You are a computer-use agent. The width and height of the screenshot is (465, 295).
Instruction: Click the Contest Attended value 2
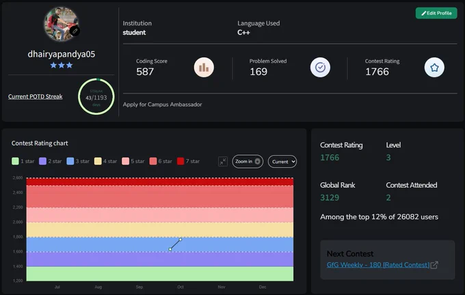[x=388, y=197]
